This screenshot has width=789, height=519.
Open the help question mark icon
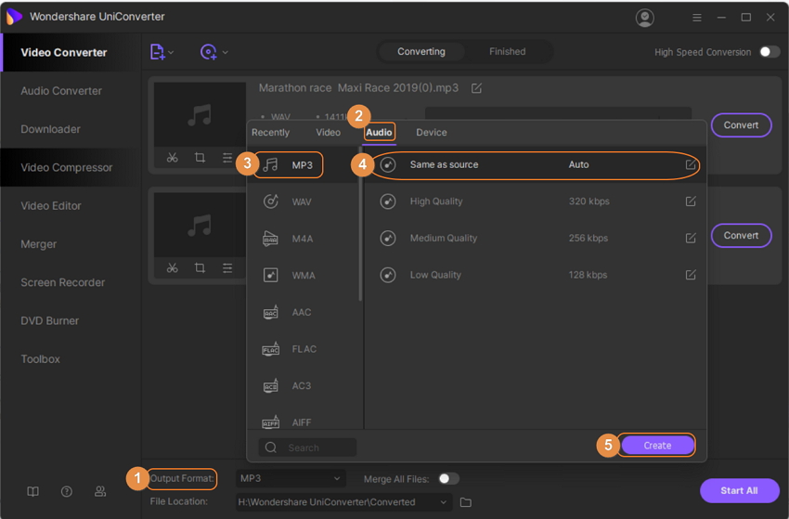click(67, 491)
